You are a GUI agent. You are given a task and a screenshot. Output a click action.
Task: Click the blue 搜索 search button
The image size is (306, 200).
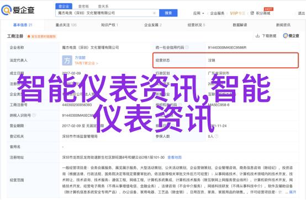168,13
